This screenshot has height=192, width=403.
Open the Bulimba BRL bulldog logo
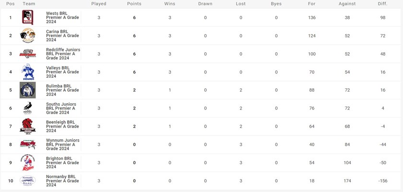(27, 90)
